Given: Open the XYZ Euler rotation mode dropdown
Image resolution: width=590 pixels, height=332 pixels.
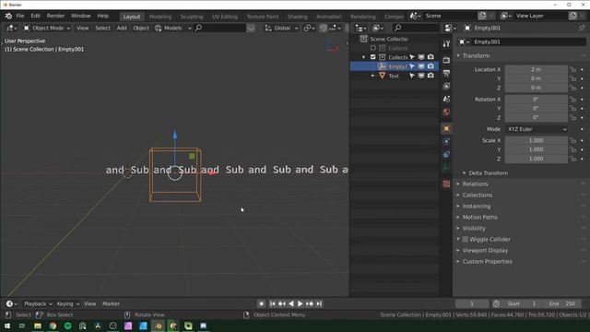Looking at the screenshot, I should [x=537, y=129].
